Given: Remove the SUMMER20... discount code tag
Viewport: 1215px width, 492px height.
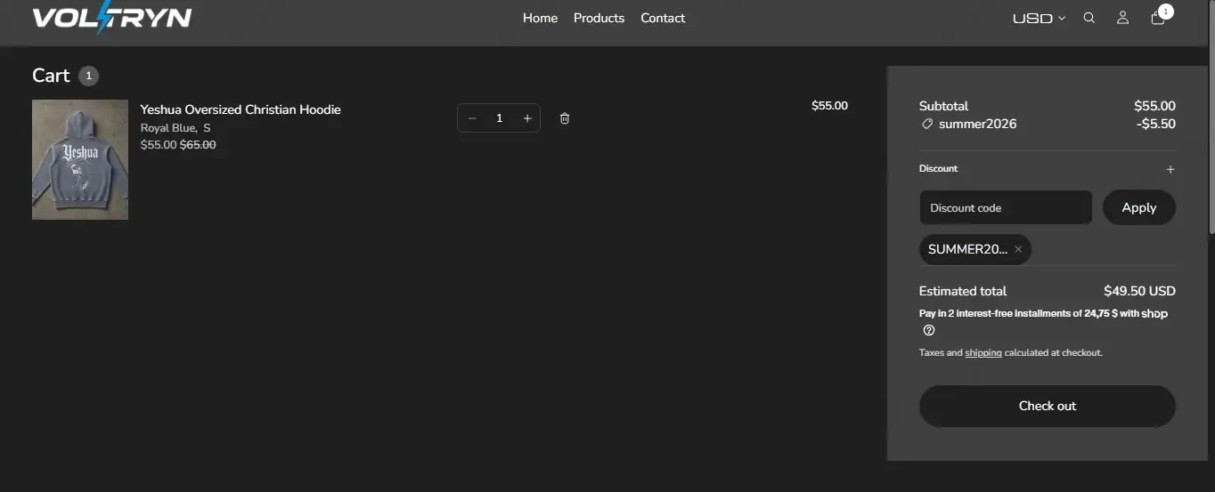Looking at the screenshot, I should tap(1018, 249).
